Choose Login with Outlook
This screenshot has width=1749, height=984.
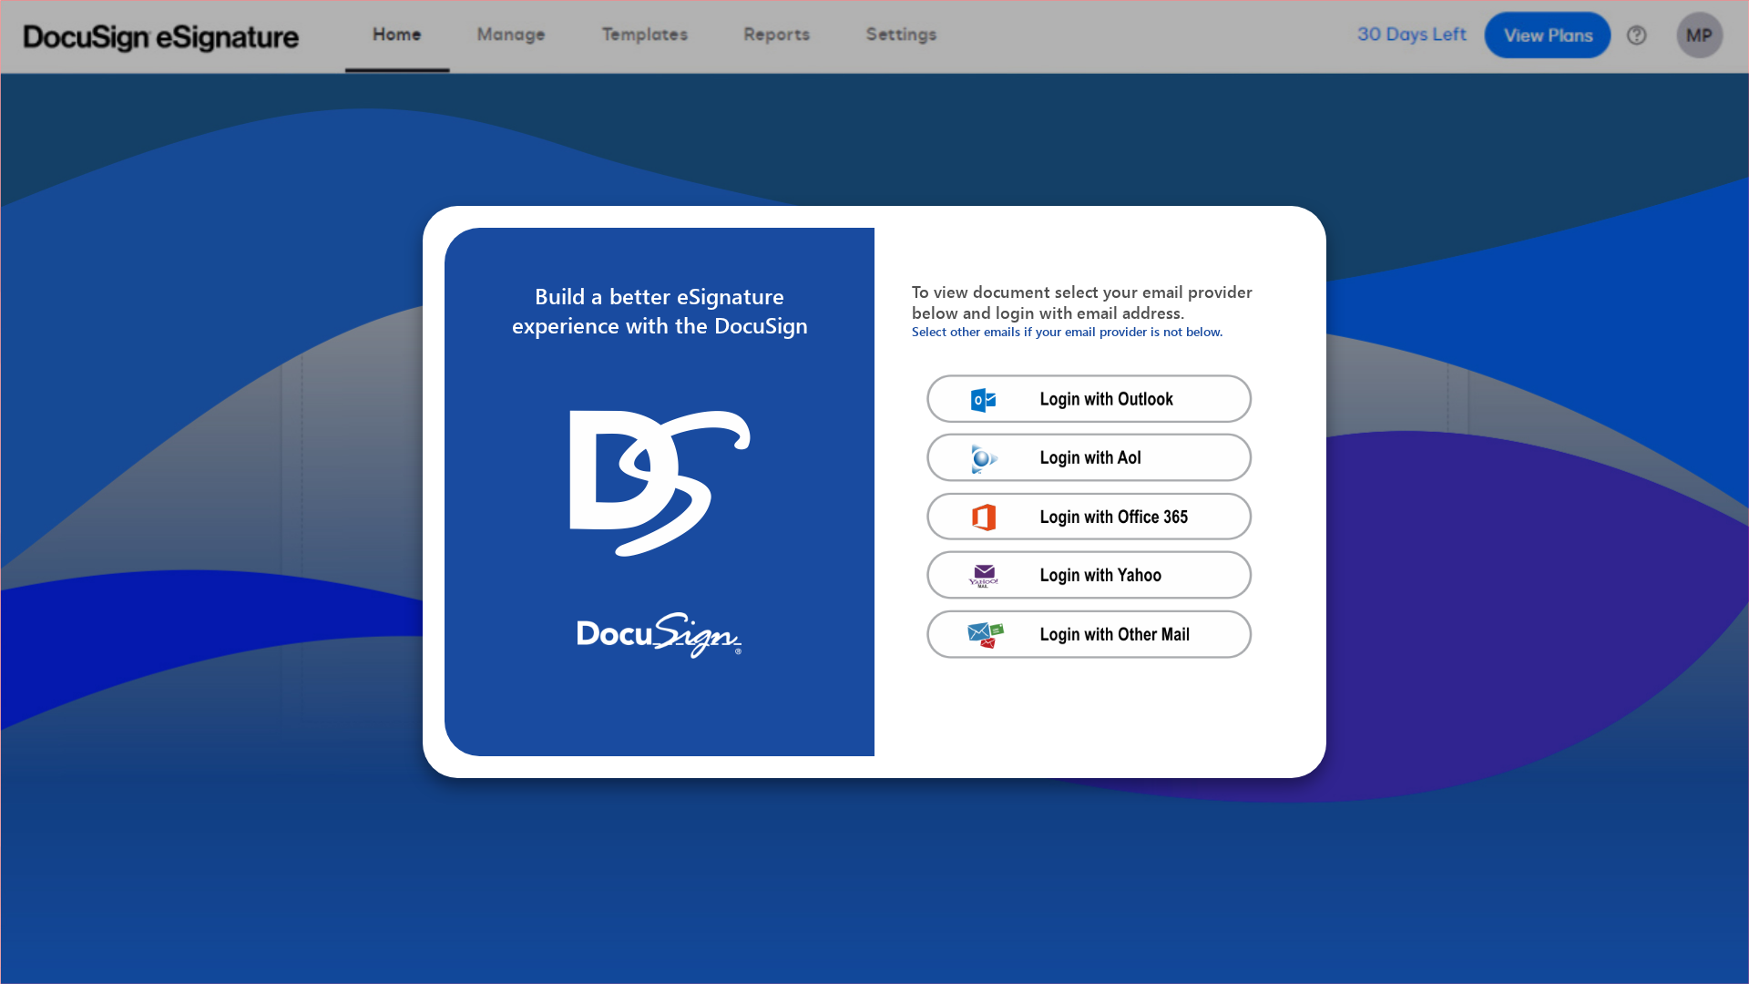coord(1089,399)
